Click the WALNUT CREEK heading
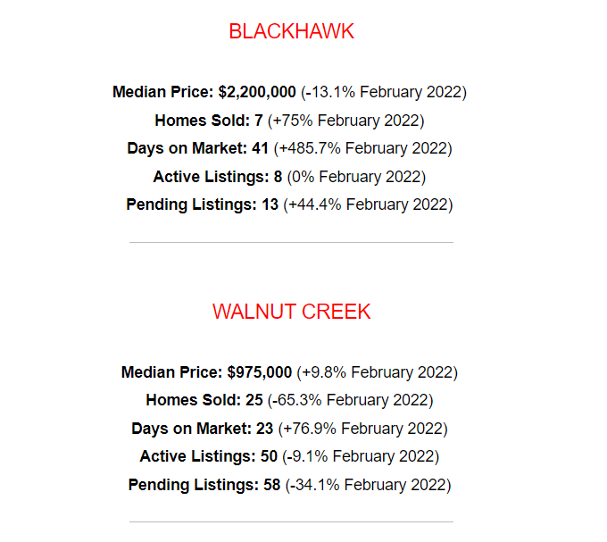Screen dimensions: 607x542 coord(291,312)
